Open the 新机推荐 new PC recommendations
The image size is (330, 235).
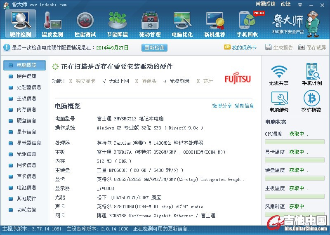(214, 23)
